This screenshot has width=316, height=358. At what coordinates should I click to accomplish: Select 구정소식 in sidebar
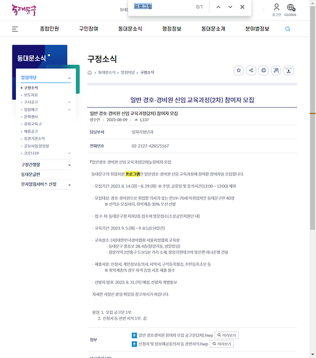31,88
